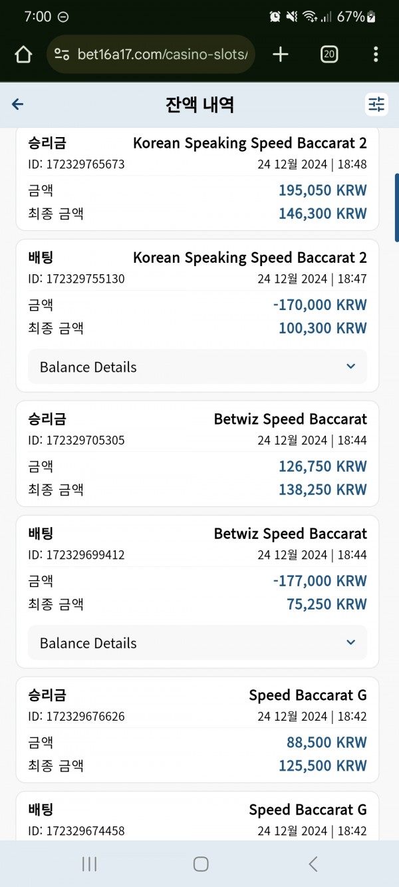This screenshot has width=399, height=887.
Task: Tap the site info icon in address bar
Action: 62,55
